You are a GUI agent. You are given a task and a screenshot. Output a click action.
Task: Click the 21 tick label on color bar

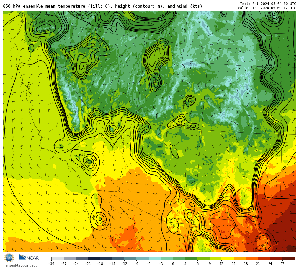click(258, 264)
